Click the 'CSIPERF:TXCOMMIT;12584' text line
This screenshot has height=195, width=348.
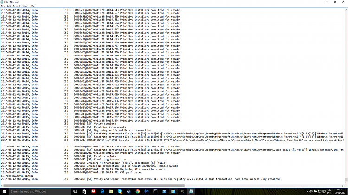[x=17, y=176]
